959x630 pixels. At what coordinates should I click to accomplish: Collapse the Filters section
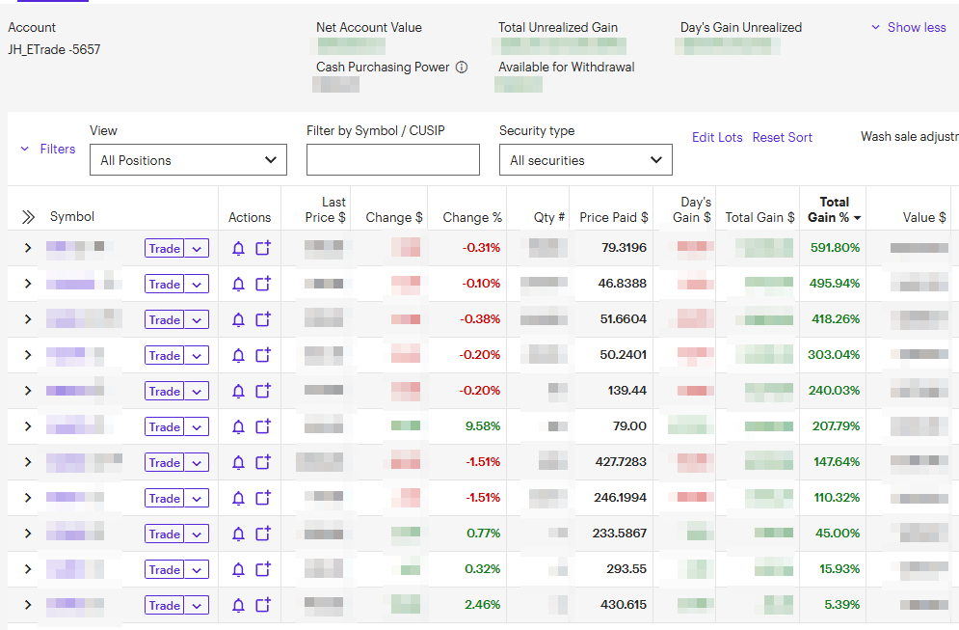coord(48,150)
